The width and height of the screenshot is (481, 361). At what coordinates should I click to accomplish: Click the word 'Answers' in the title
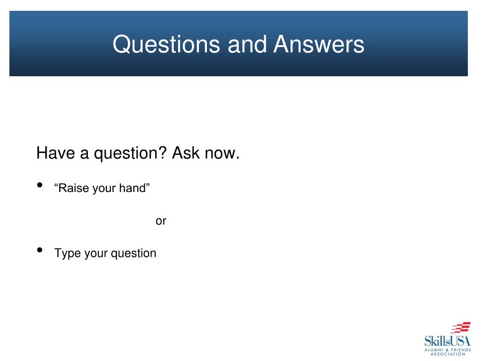click(x=319, y=44)
